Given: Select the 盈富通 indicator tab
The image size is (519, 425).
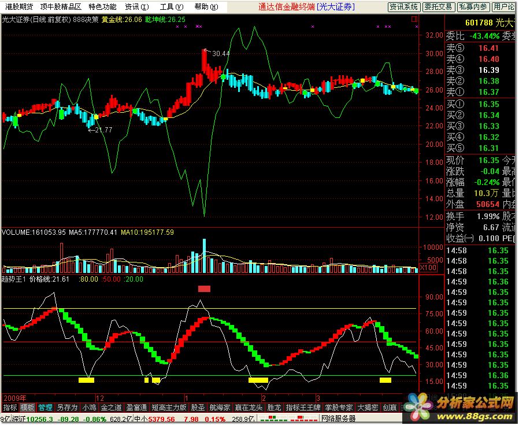Looking at the screenshot, I should [137, 408].
